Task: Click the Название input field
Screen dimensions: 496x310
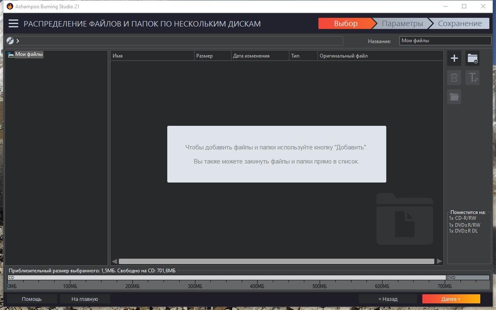Action: point(445,41)
